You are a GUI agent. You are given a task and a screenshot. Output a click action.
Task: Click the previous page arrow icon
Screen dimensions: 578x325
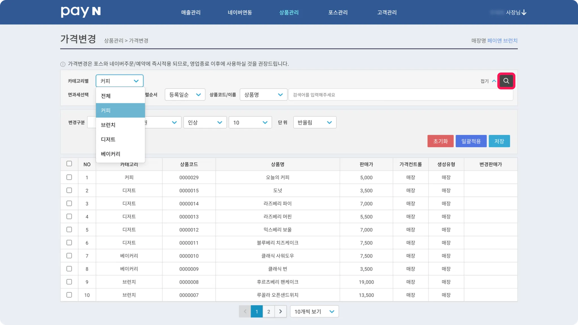pos(245,311)
